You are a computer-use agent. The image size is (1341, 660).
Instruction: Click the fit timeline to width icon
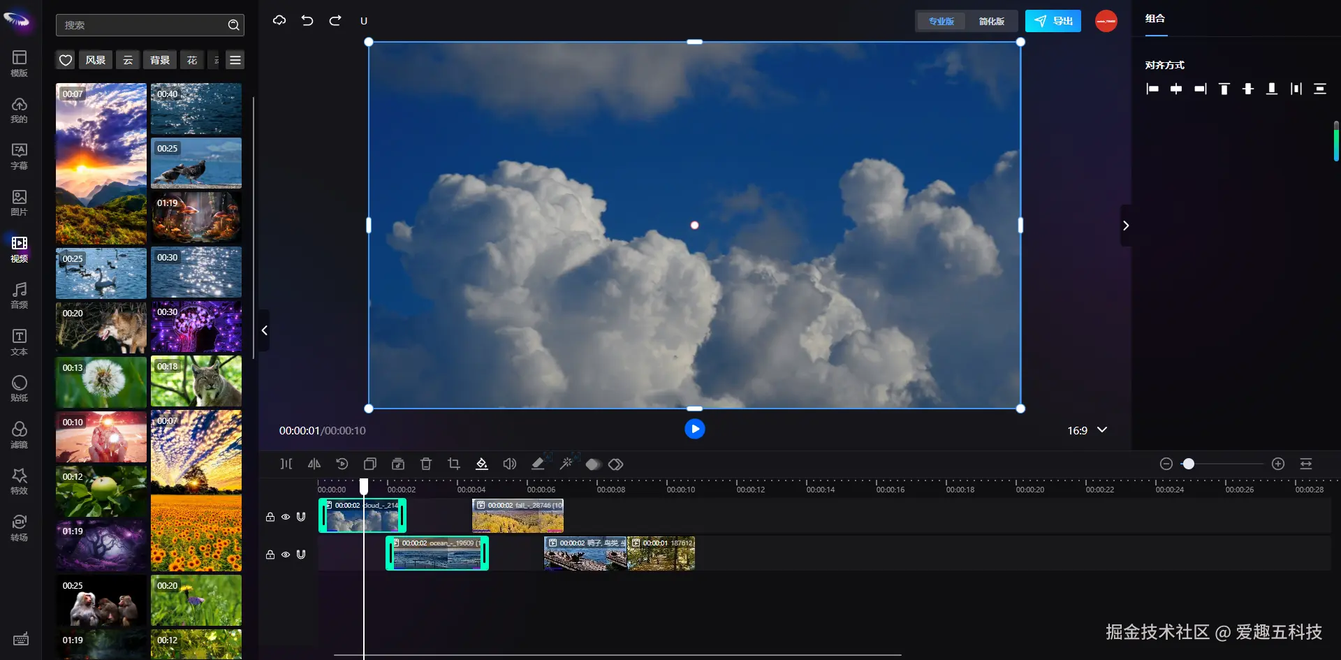[1306, 464]
